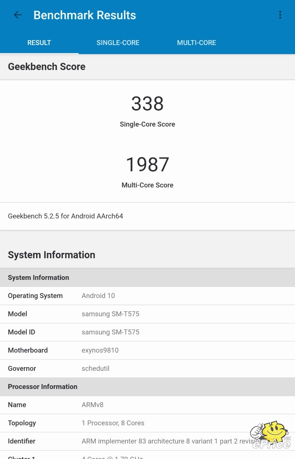Select samsung SM-T575 in the Model ID row
Image resolution: width=295 pixels, height=459 pixels.
(110, 332)
